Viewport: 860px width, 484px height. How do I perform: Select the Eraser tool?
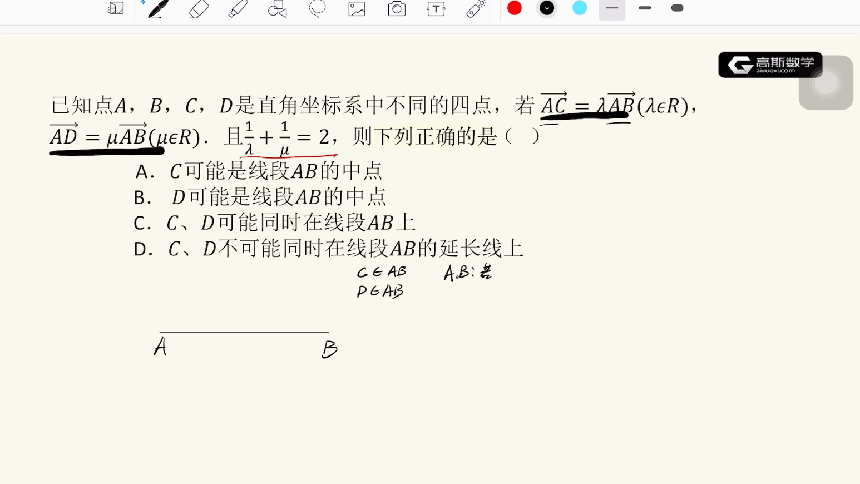point(199,9)
